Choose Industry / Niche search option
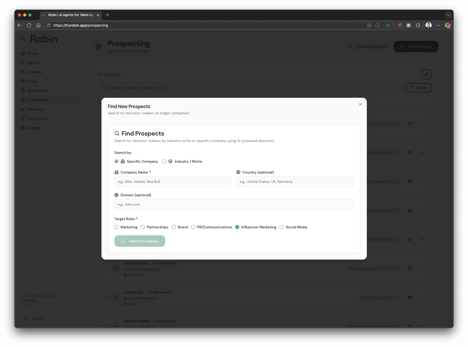The image size is (468, 347). click(165, 161)
